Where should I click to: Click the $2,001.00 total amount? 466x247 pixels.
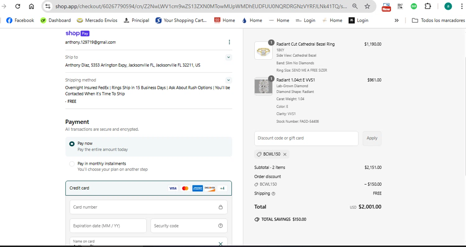click(370, 207)
